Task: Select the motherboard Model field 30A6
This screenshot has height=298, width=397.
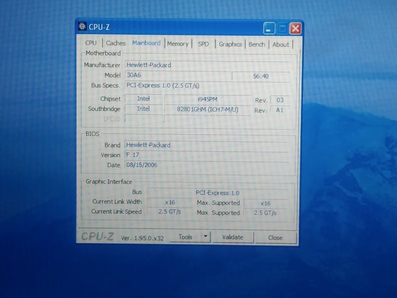Action: click(x=177, y=75)
